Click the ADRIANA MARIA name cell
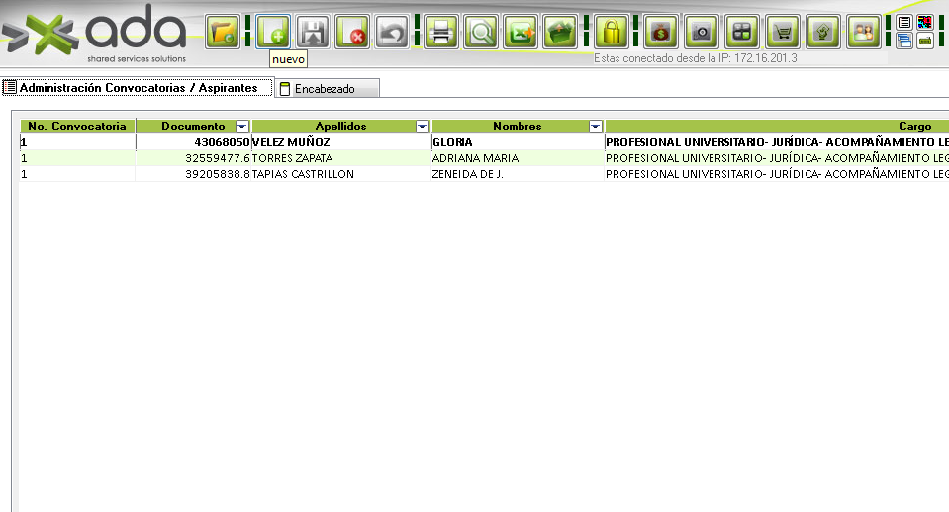 click(518, 158)
